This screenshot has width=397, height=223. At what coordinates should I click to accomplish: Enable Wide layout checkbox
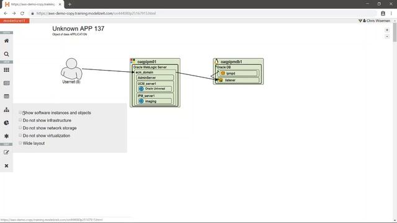[20, 143]
